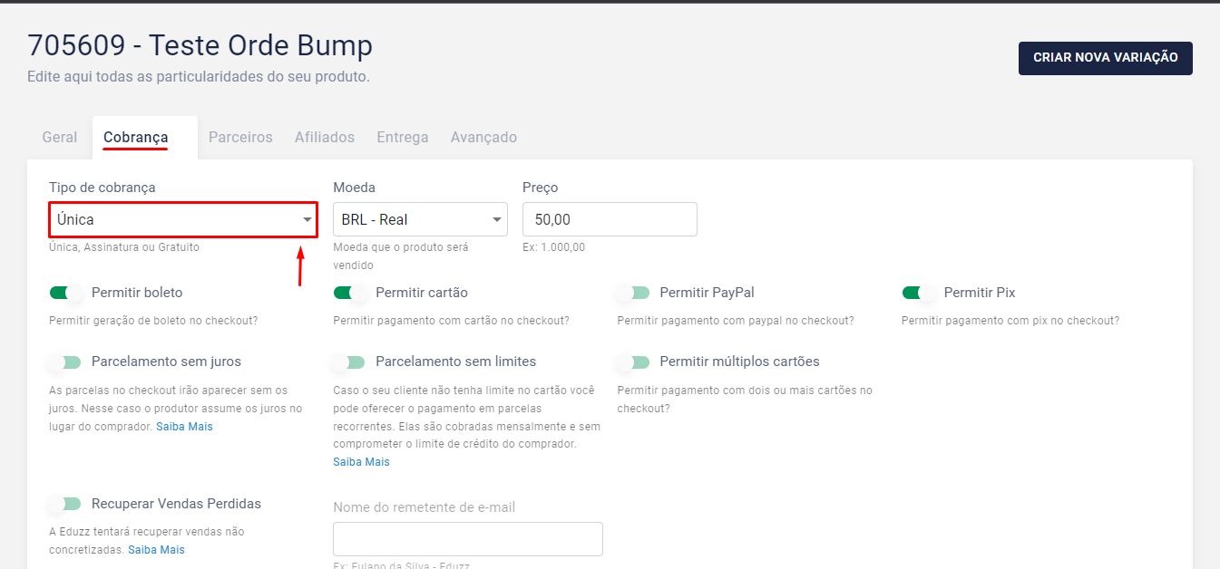This screenshot has height=569, width=1220.
Task: Open the Tipo de cobrança dropdown
Action: click(183, 220)
